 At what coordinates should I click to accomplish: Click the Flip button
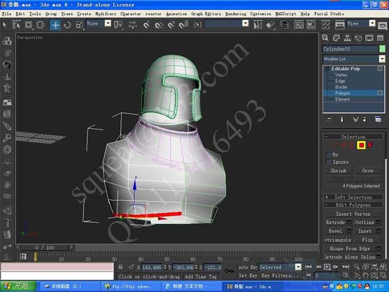point(367,240)
